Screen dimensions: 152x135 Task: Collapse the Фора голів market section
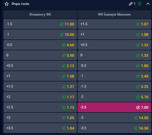pyautogui.click(x=148, y=4)
